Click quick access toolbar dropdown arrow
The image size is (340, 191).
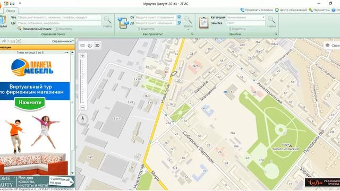(20, 3)
